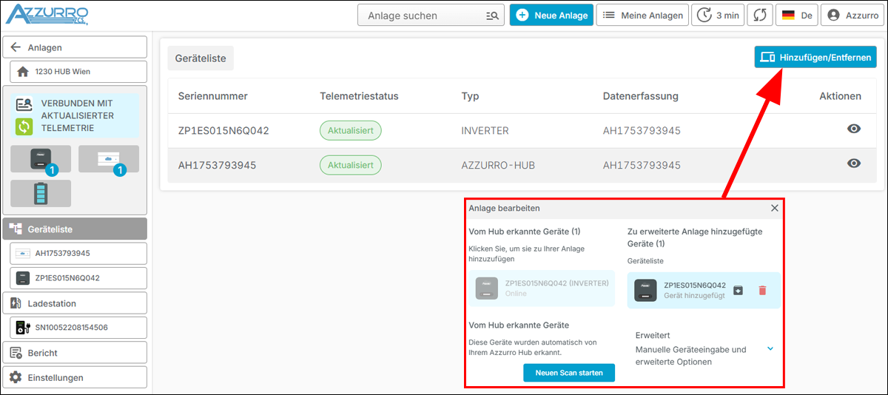Click Aktionen column header
The height and width of the screenshot is (395, 888).
pyautogui.click(x=840, y=96)
